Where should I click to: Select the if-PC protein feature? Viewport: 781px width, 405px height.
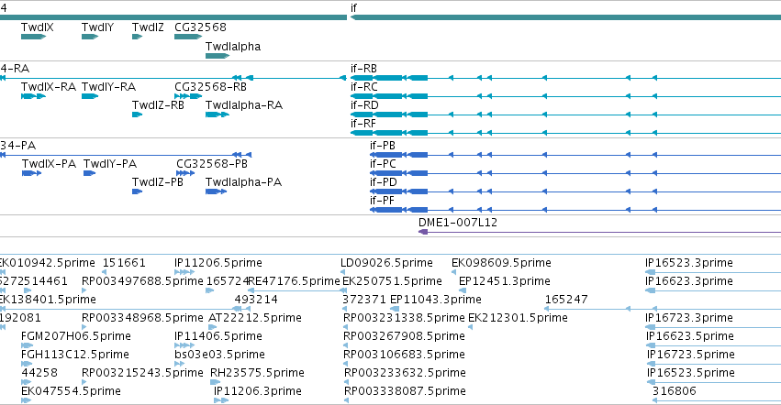(x=575, y=173)
